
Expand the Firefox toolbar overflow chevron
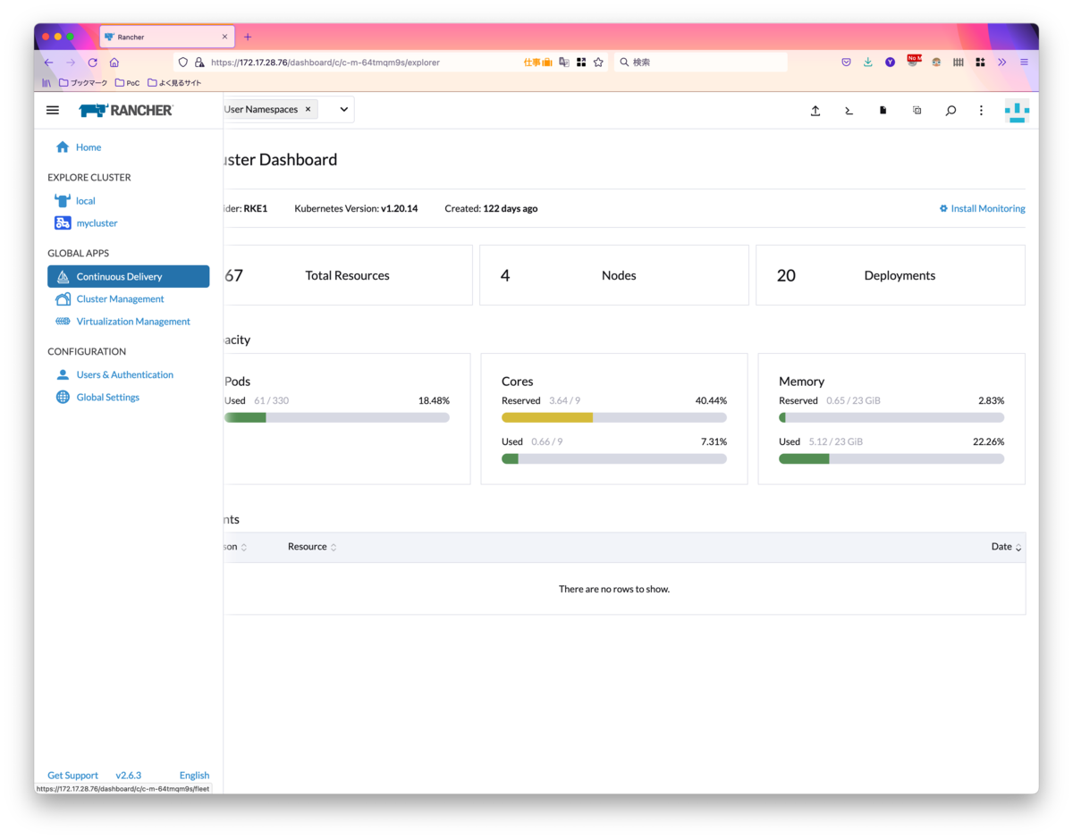coord(1002,62)
